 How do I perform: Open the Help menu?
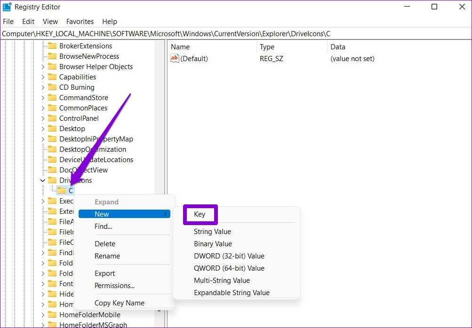[110, 22]
